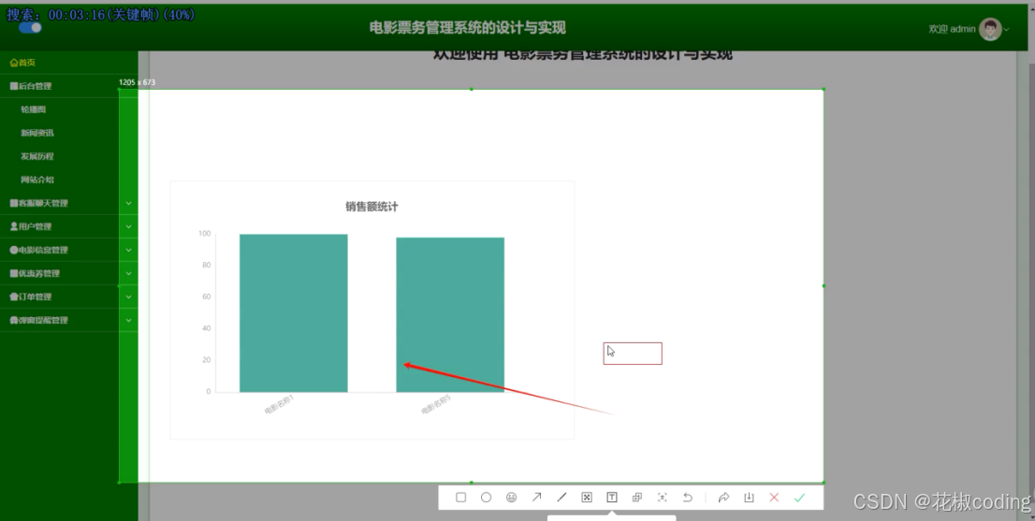Click the 欢迎 admin text
1035x521 pixels.
952,29
